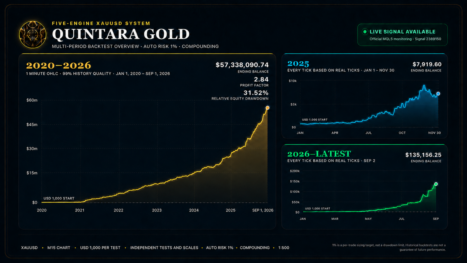This screenshot has height=263, width=467.
Task: Select the blue endpoint marker on 2025 chart
Action: tap(438, 94)
